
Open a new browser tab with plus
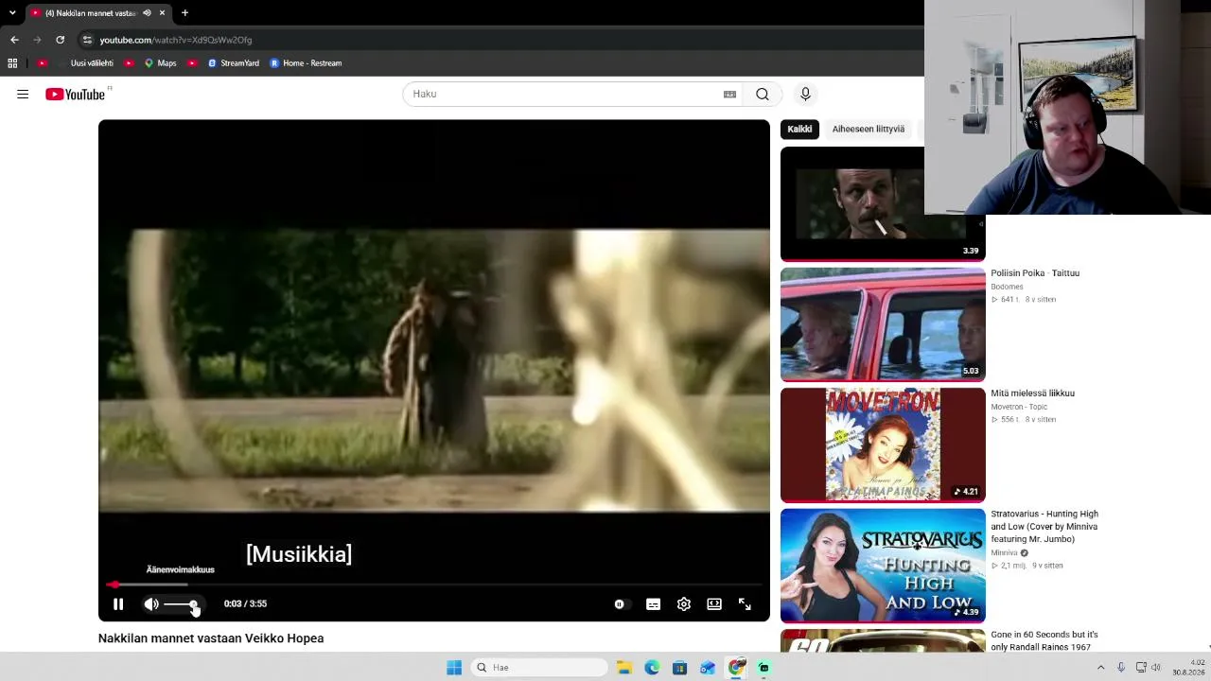tap(184, 13)
